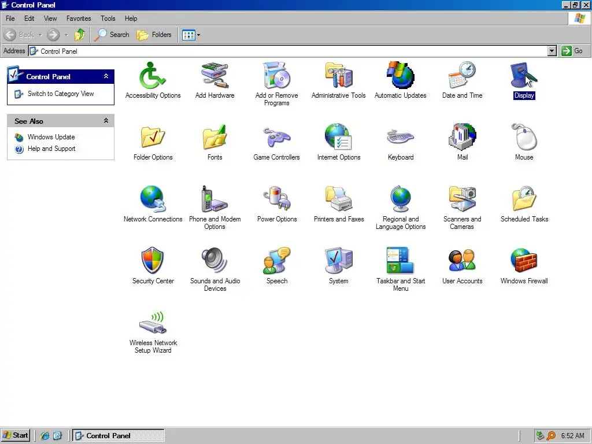Open Accessibility Options icon
592x444 pixels.
point(153,76)
